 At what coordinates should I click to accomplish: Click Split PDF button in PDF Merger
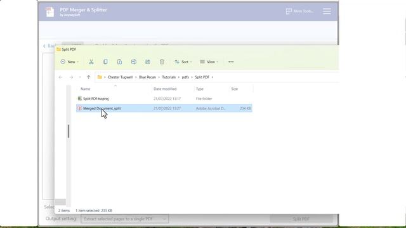click(x=301, y=219)
